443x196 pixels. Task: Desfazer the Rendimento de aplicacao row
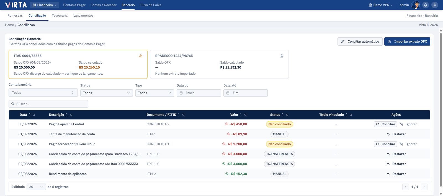tap(396, 174)
